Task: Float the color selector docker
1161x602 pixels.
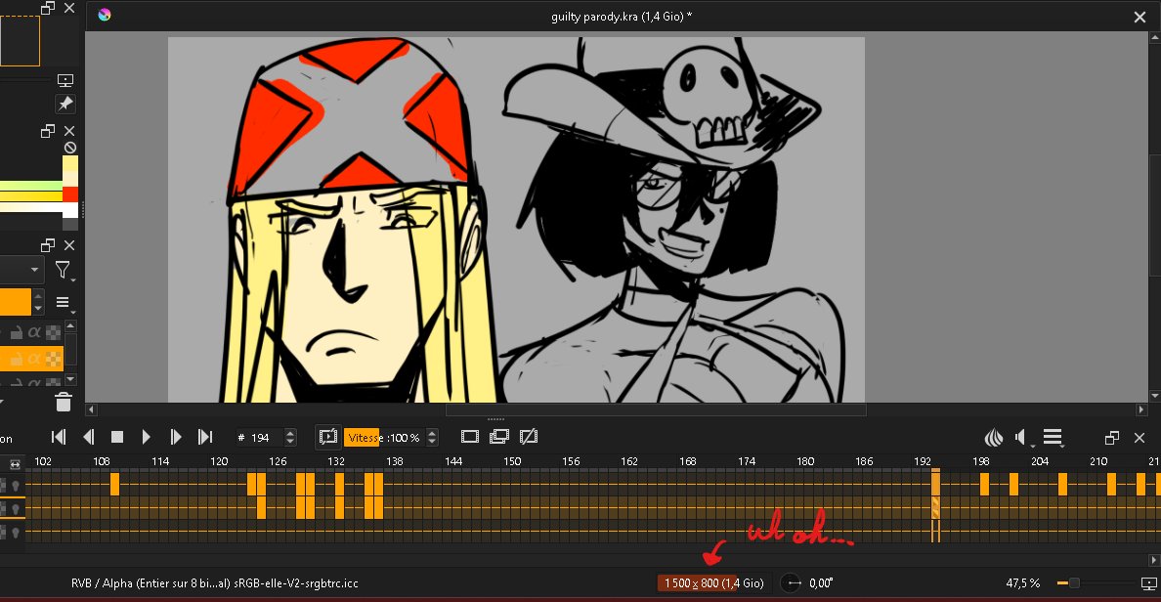Action: (47, 131)
